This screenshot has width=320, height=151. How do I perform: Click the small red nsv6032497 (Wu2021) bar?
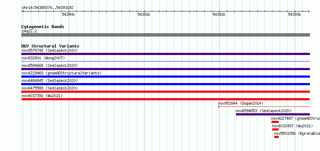(275, 129)
